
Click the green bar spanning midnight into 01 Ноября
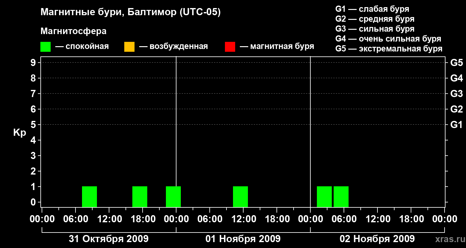point(173,197)
